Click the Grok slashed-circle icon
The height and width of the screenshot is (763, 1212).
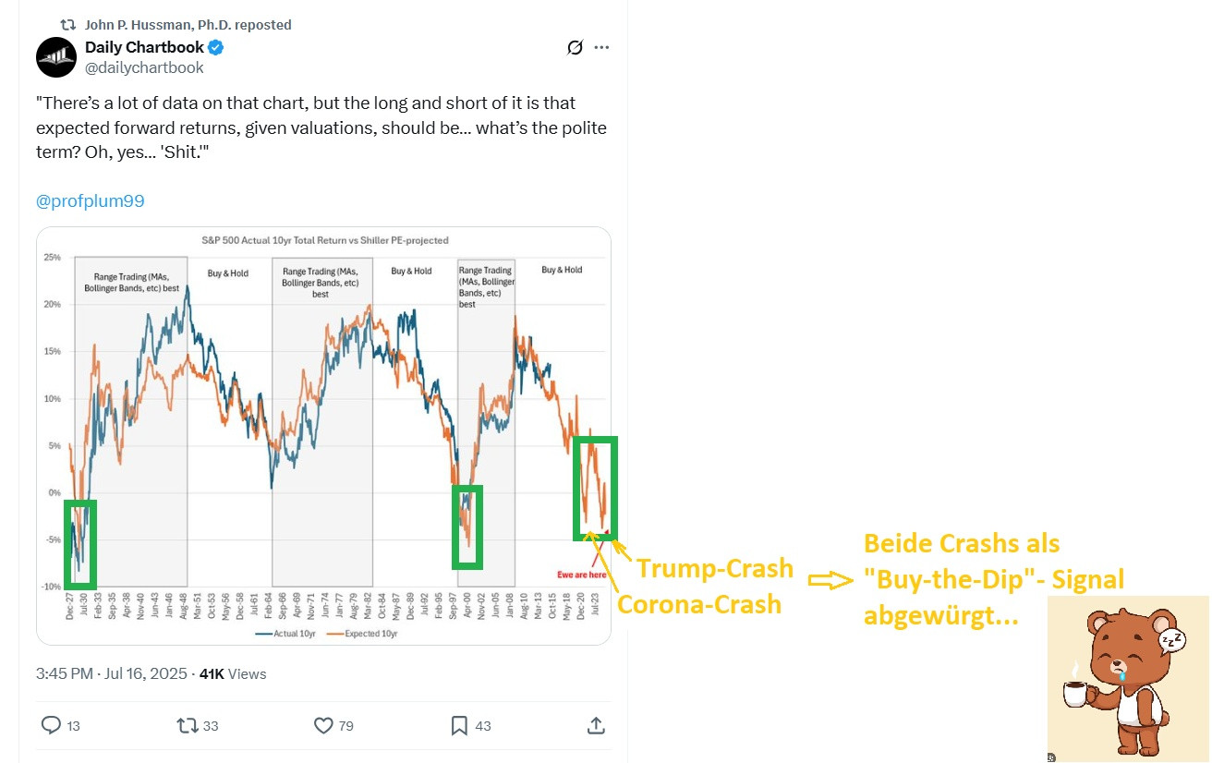575,47
